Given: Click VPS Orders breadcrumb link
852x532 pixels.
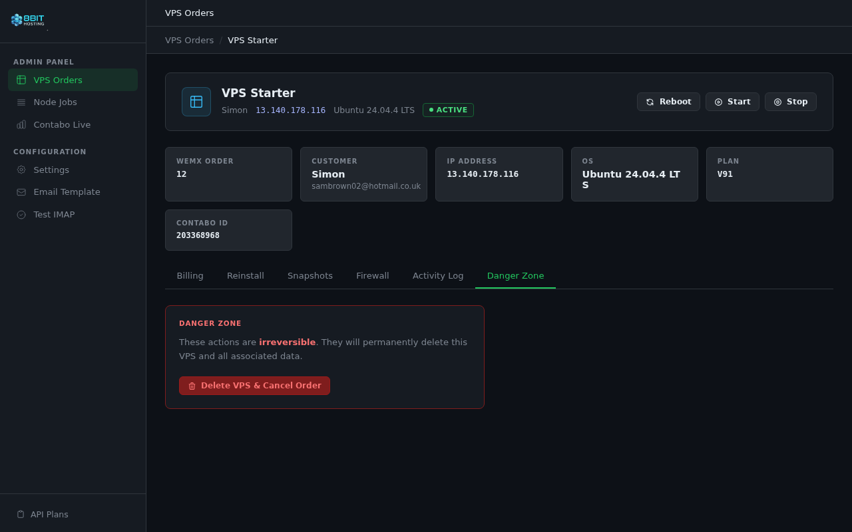Looking at the screenshot, I should point(190,40).
